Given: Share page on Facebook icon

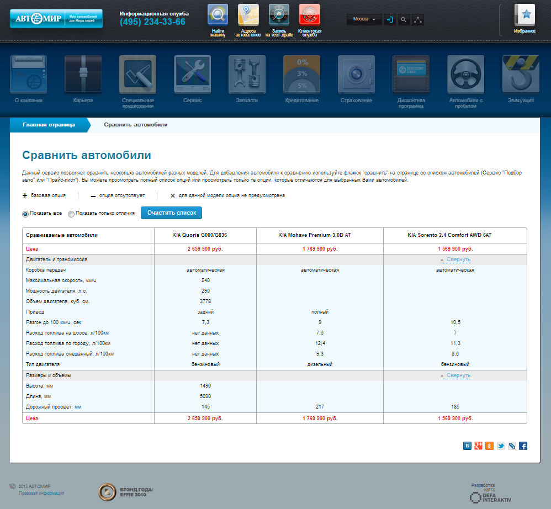Looking at the screenshot, I should click(x=523, y=446).
